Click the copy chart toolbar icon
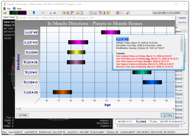The width and height of the screenshot is (190, 136). pos(50,13)
